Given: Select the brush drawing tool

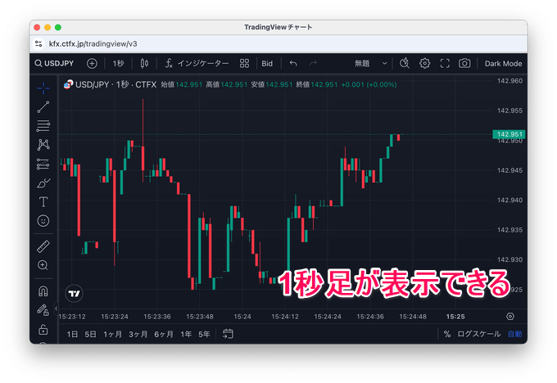Looking at the screenshot, I should point(43,183).
